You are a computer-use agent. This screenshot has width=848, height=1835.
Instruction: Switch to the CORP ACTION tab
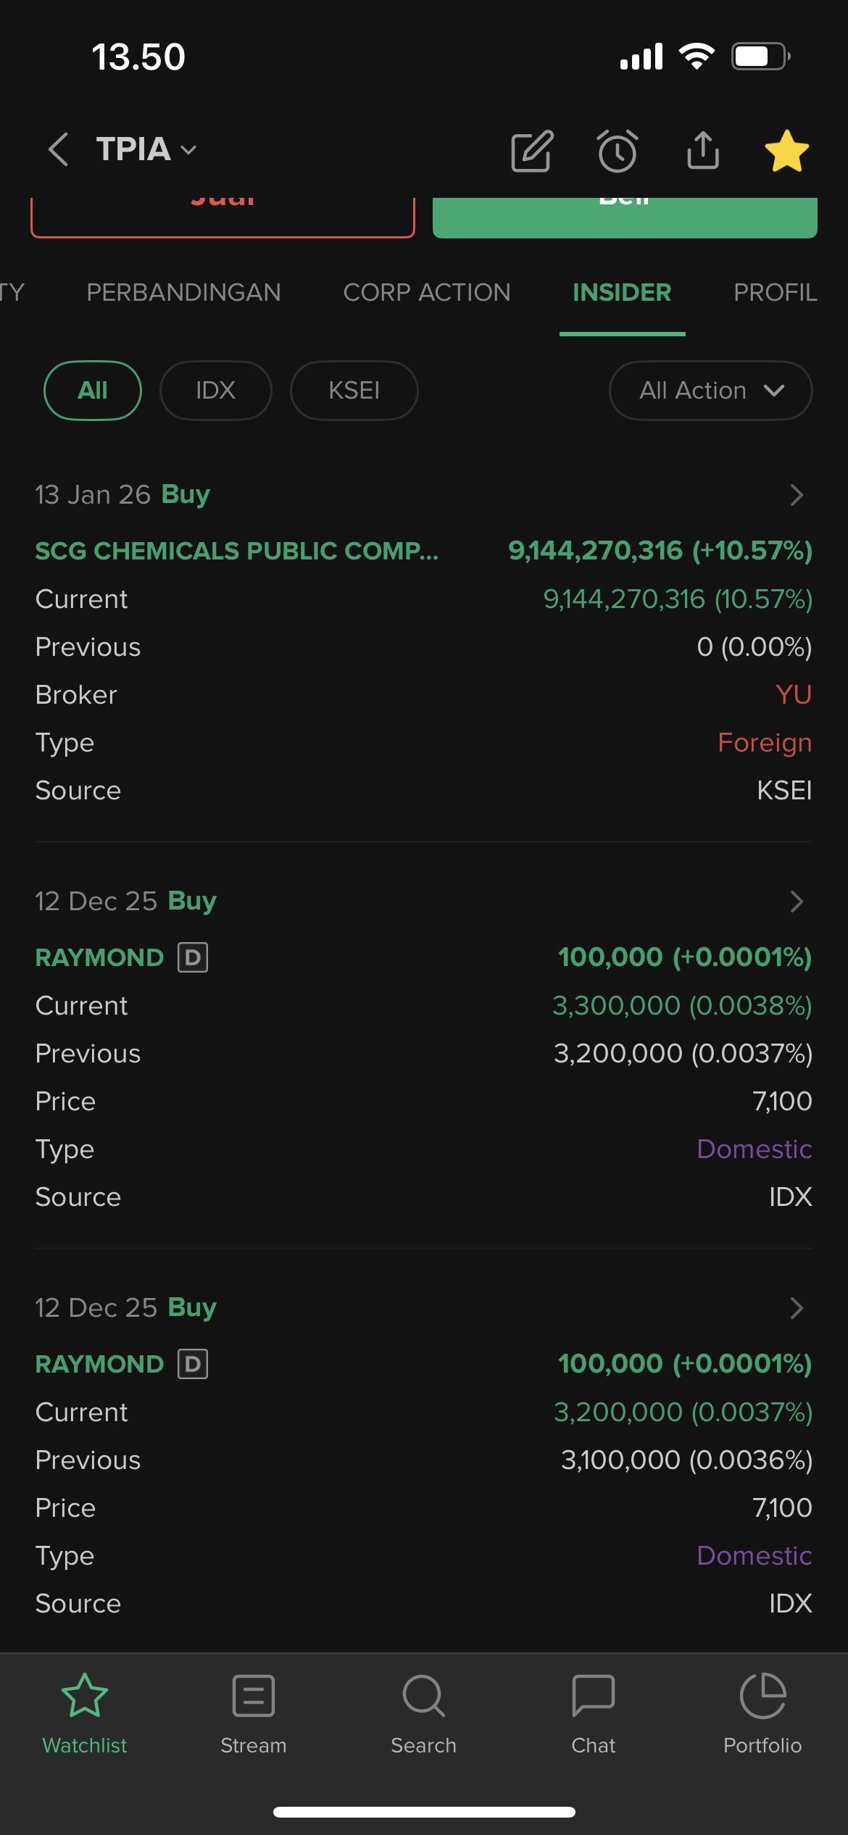[x=426, y=293]
